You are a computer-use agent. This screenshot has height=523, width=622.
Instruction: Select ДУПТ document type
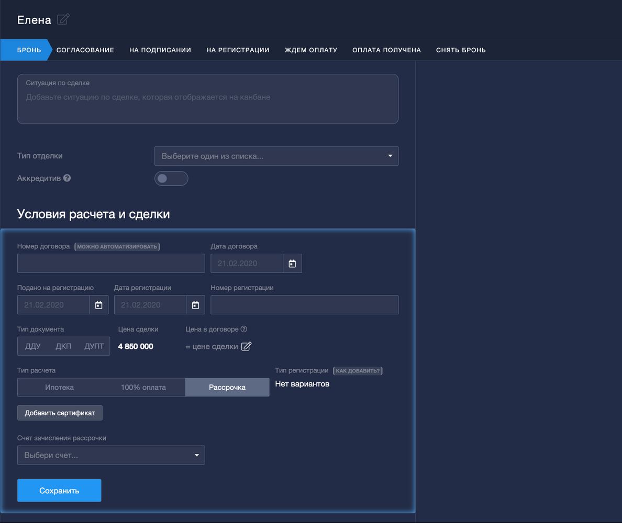(x=94, y=346)
